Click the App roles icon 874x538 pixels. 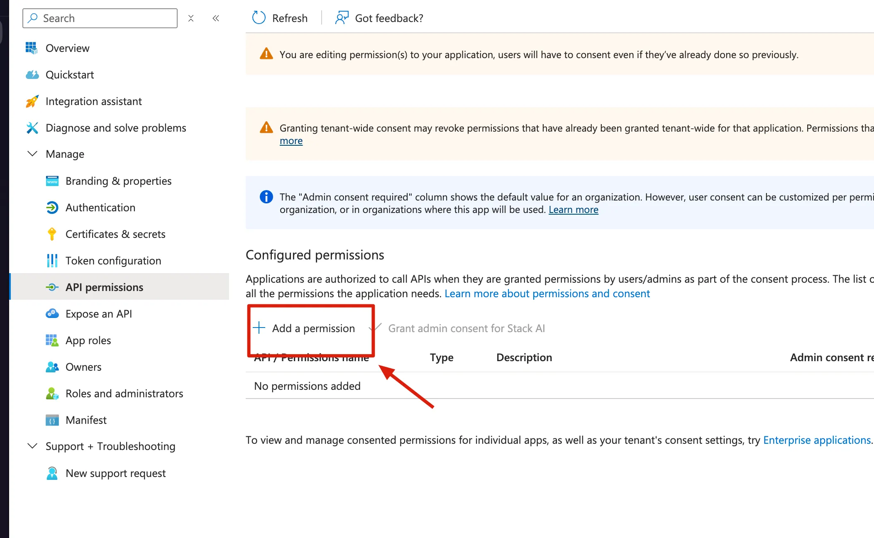[52, 340]
